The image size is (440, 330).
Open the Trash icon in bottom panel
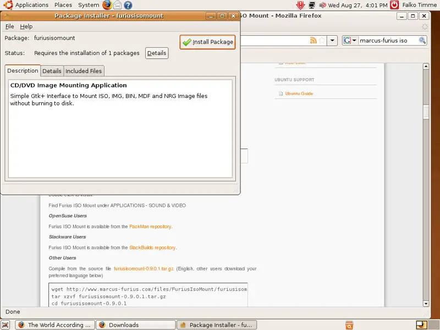click(x=349, y=324)
